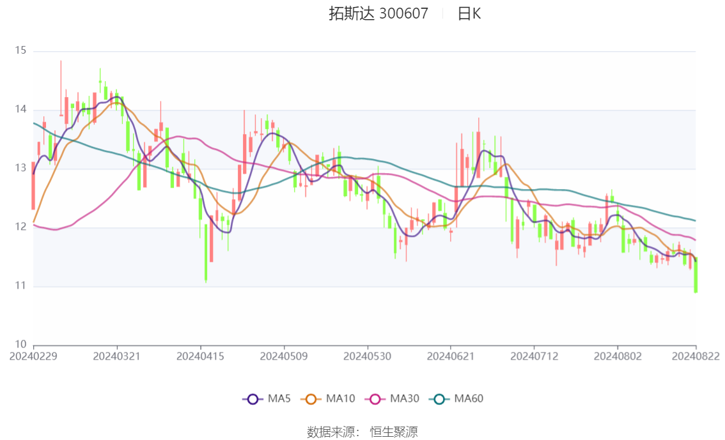Screen dimensions: 725x440
Task: Click the chart title 拓斯达 300607
Action: pyautogui.click(x=378, y=13)
